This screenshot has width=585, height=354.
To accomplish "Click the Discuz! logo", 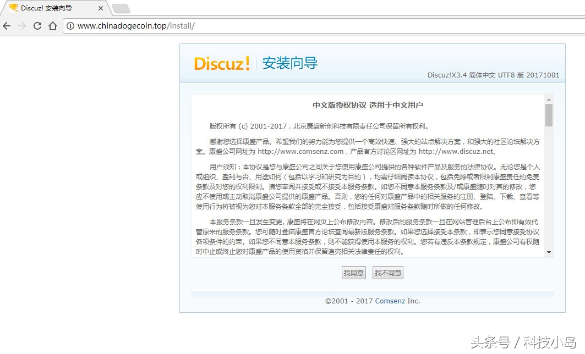I will point(221,64).
